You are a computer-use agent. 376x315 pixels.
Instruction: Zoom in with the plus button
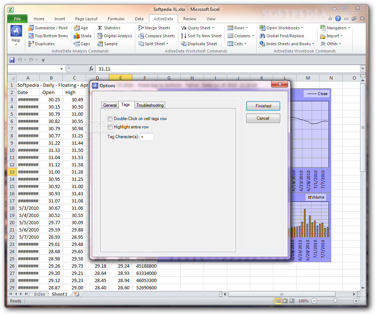click(356, 301)
